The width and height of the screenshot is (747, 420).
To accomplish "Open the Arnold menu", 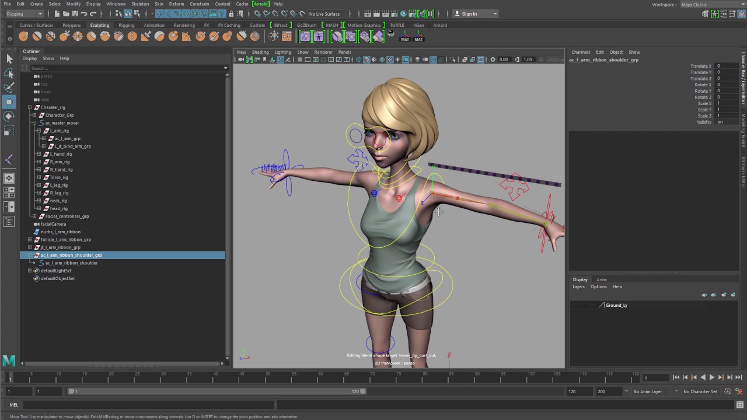I will pyautogui.click(x=260, y=4).
